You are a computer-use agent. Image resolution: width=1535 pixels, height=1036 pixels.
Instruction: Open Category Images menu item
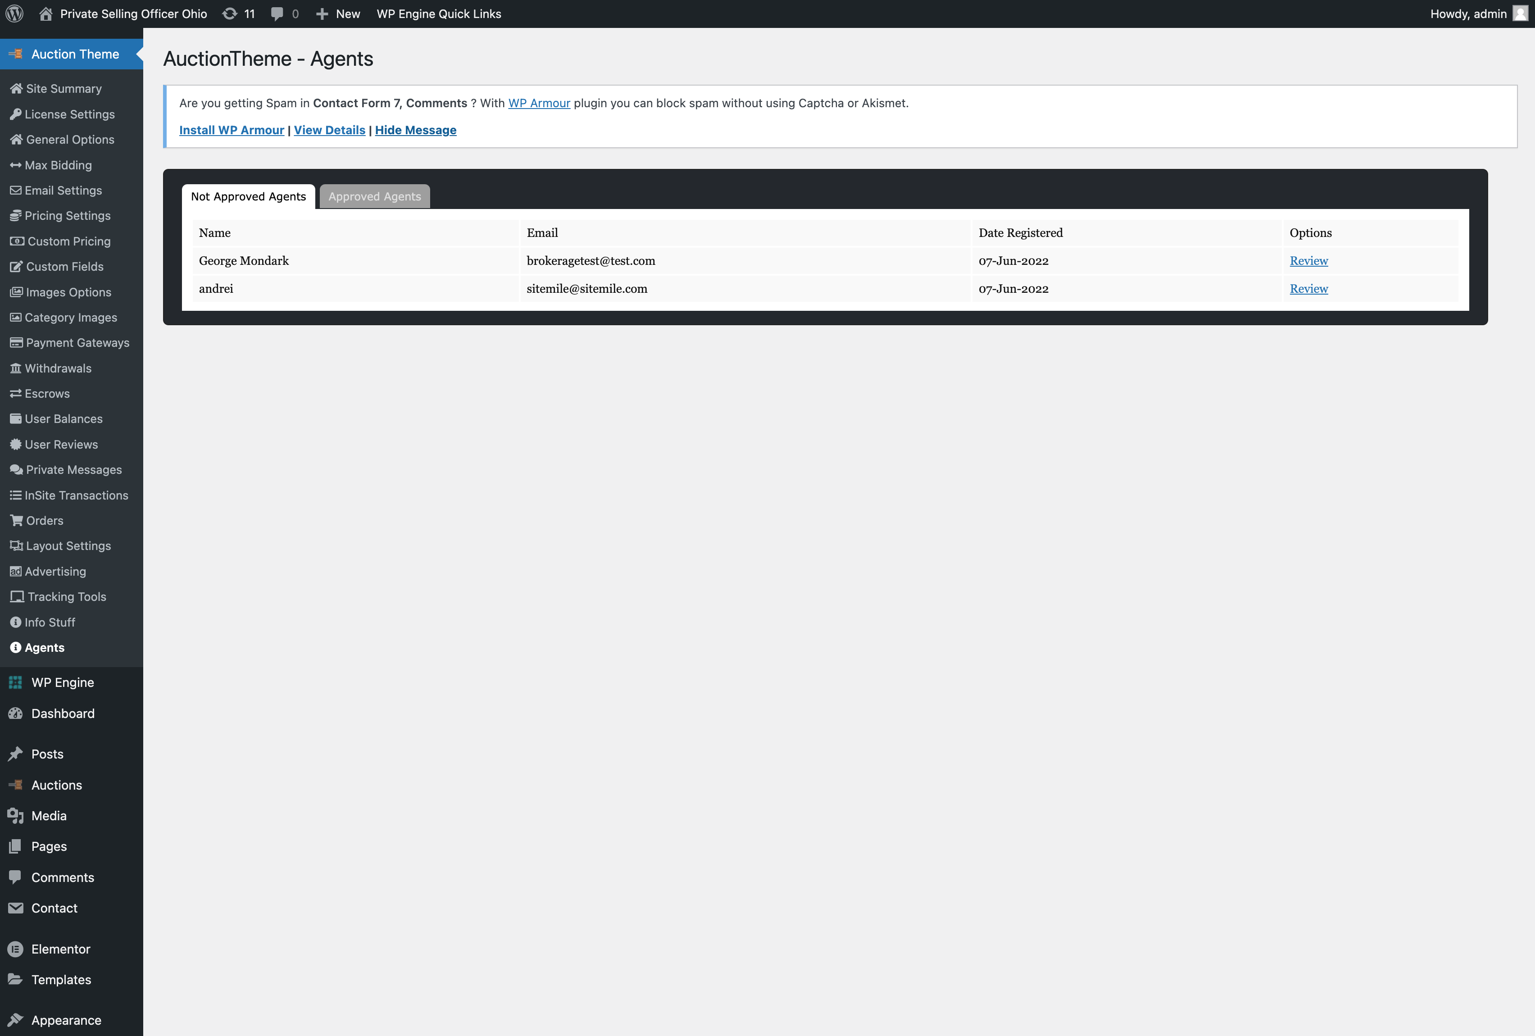point(71,317)
